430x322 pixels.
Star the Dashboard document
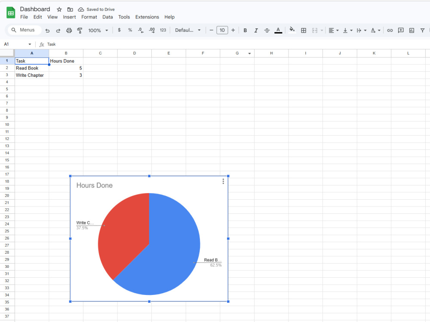coord(59,9)
